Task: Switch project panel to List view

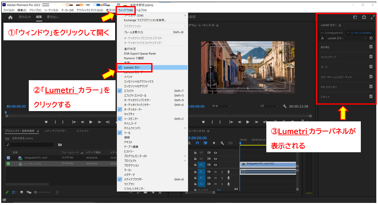Action: [x=15, y=192]
